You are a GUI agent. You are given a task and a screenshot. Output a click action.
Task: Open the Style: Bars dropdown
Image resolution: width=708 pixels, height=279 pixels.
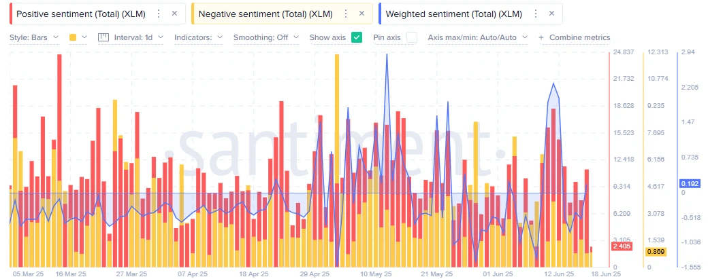(x=34, y=38)
